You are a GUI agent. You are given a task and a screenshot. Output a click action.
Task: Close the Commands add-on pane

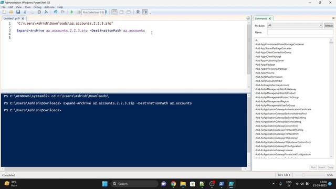[x=333, y=18]
